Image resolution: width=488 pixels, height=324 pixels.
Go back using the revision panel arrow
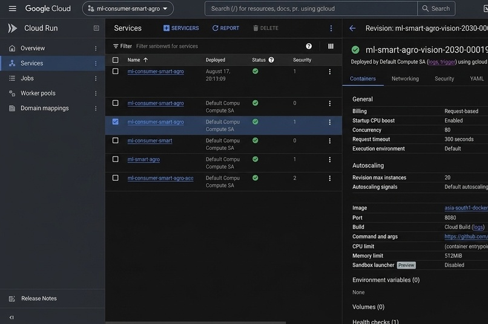352,28
